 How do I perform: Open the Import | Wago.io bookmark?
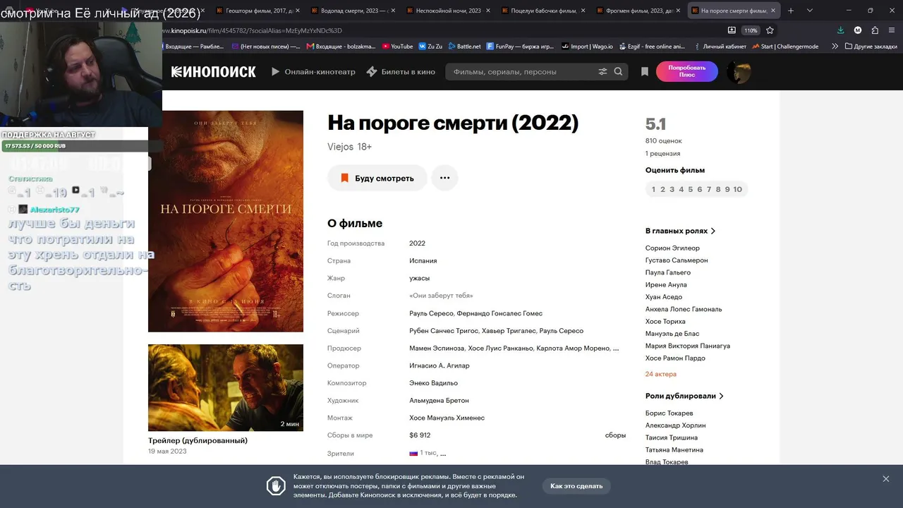[x=586, y=47]
